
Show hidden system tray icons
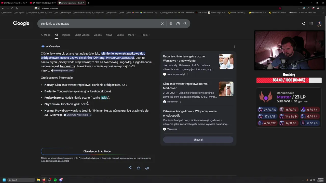[x=303, y=180]
